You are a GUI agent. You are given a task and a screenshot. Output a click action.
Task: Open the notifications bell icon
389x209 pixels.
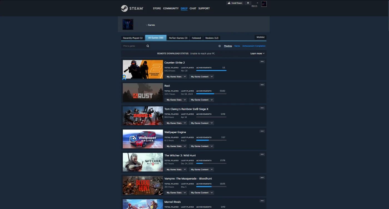tap(248, 3)
